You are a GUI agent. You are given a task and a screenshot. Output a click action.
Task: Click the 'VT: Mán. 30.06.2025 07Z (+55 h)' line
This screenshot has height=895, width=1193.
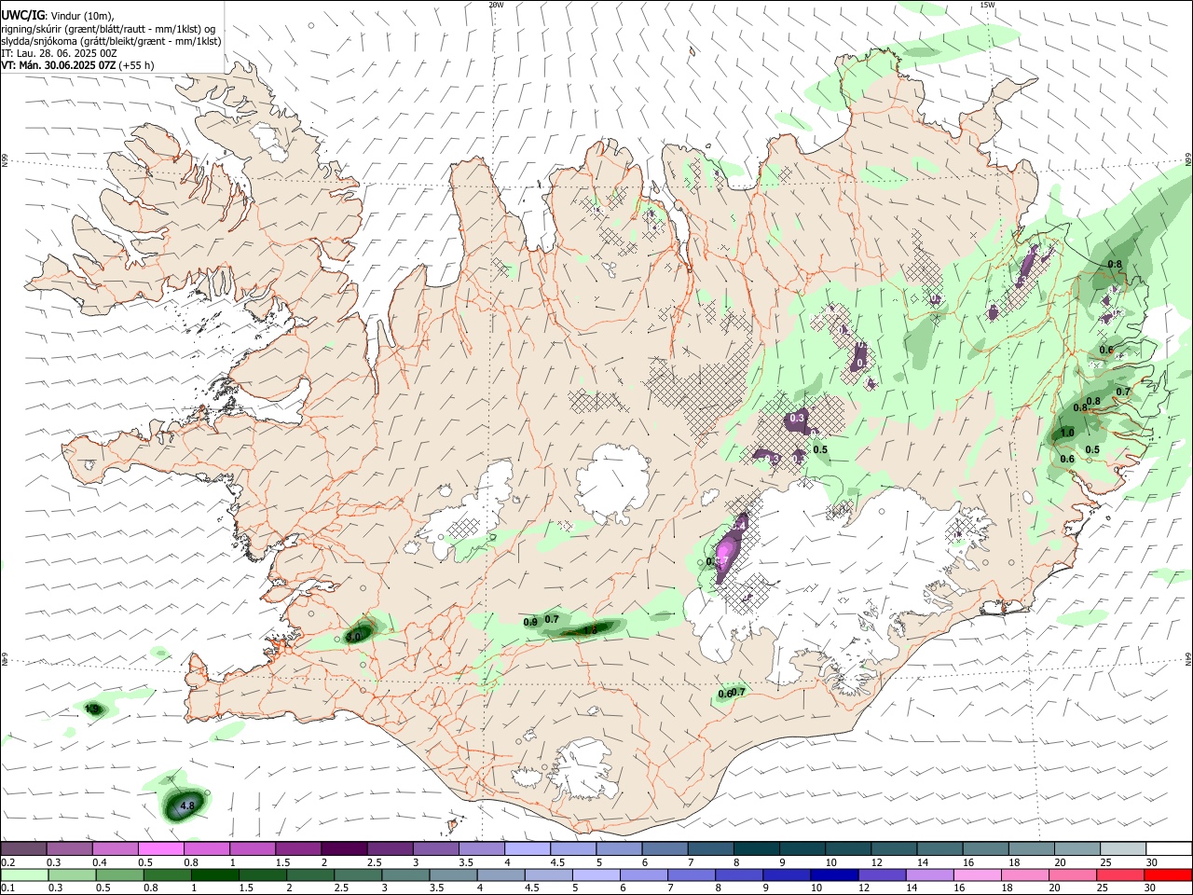77,65
